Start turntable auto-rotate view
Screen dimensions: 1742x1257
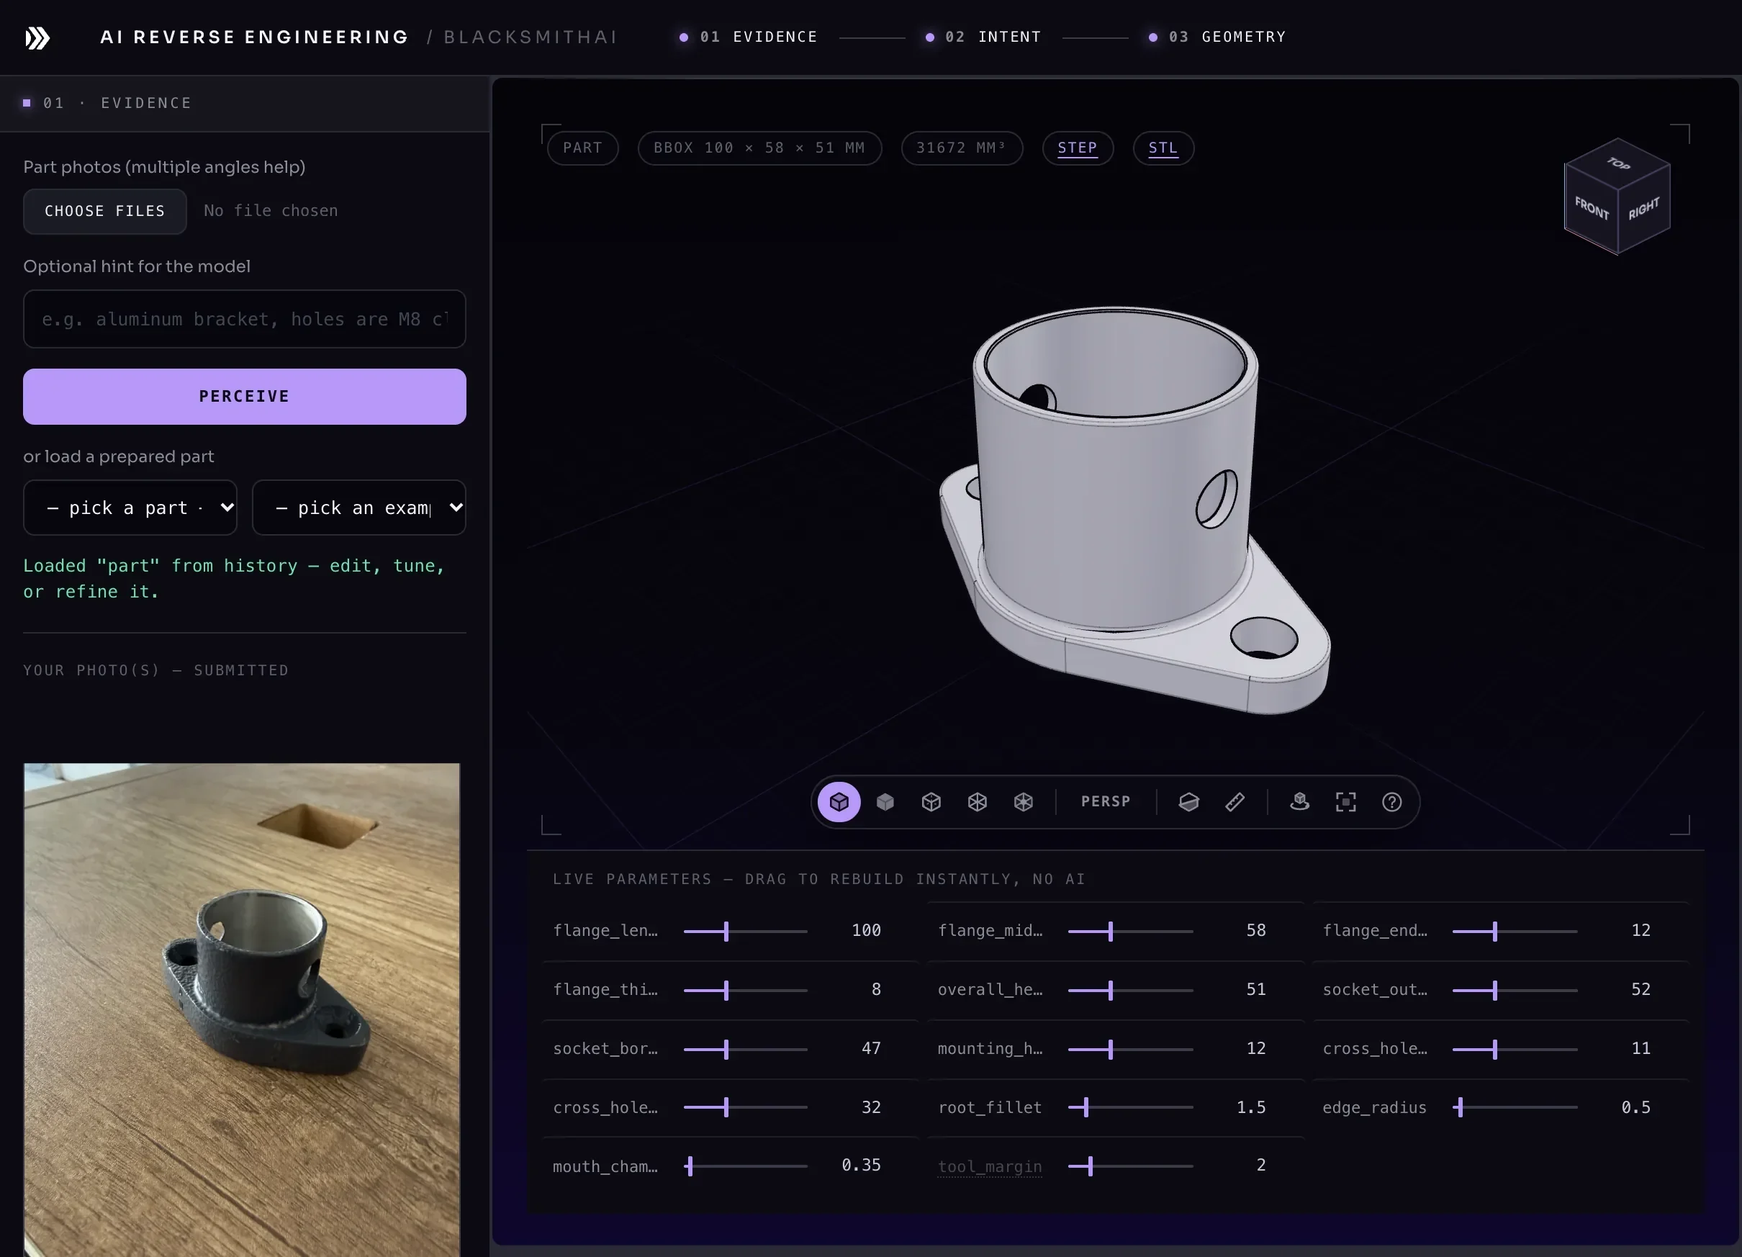coord(1299,802)
